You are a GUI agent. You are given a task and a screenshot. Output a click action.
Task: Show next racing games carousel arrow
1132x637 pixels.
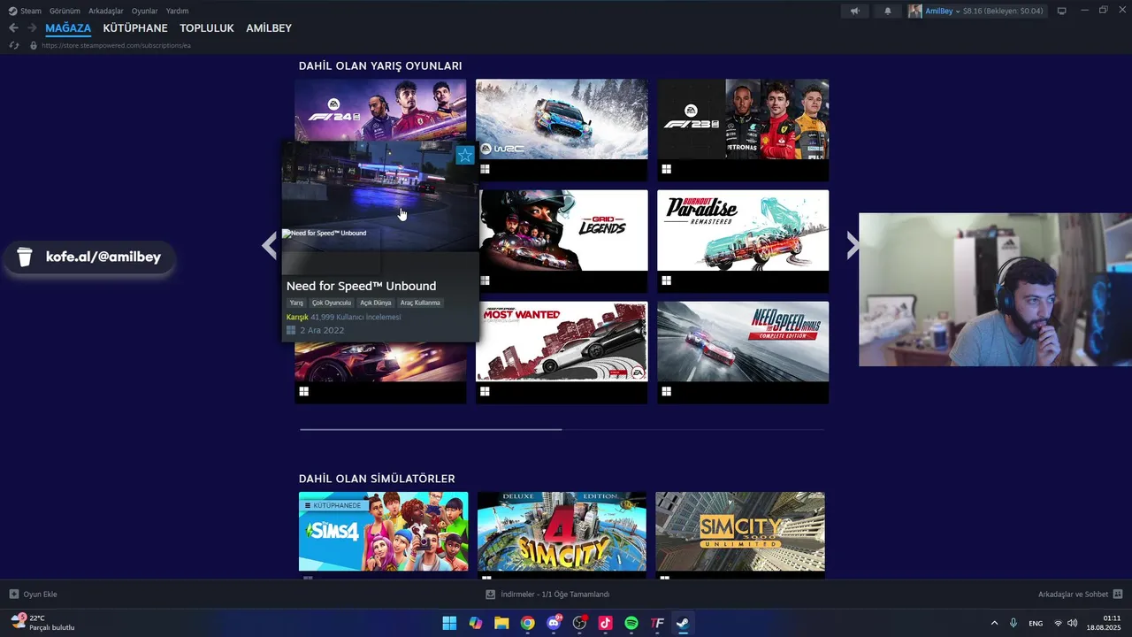pos(853,245)
